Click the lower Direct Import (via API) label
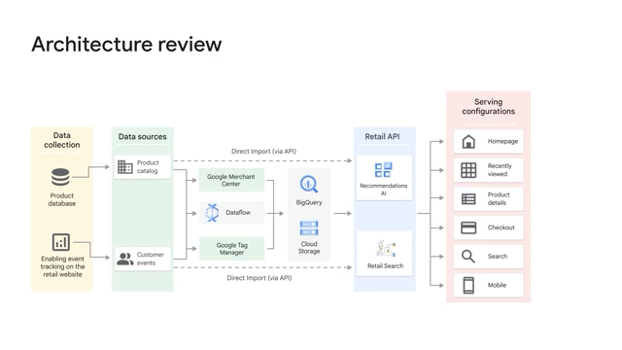Viewport: 622px width, 350px height. pyautogui.click(x=259, y=278)
